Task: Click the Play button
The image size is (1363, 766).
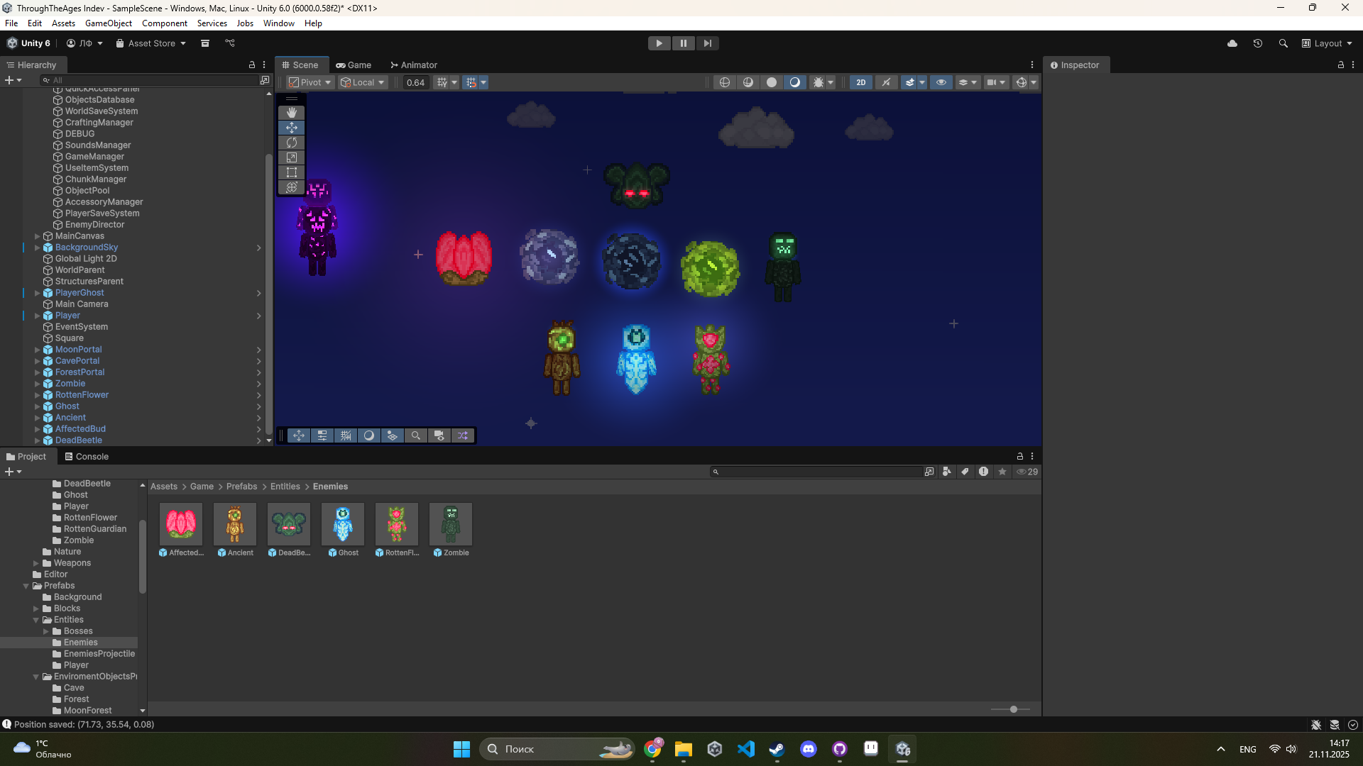Action: 659,43
